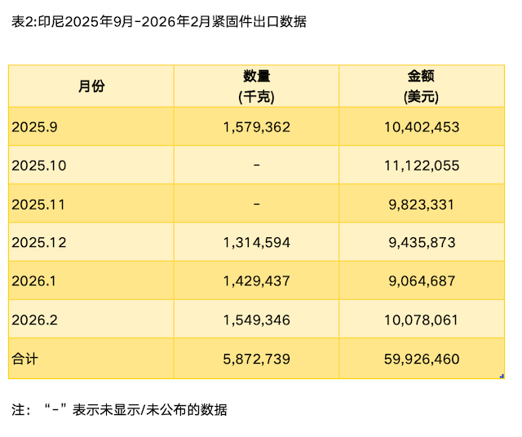The width and height of the screenshot is (522, 437).
Task: Click the '数量 (千克)' column header
Action: 256,86
